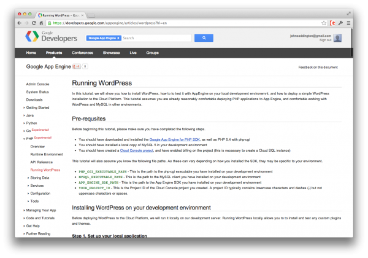Click the Sign out link

325,40
